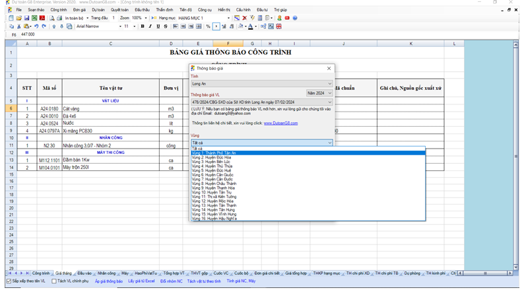
Task: Open the 'Công trình' menu
Action: click(58, 10)
